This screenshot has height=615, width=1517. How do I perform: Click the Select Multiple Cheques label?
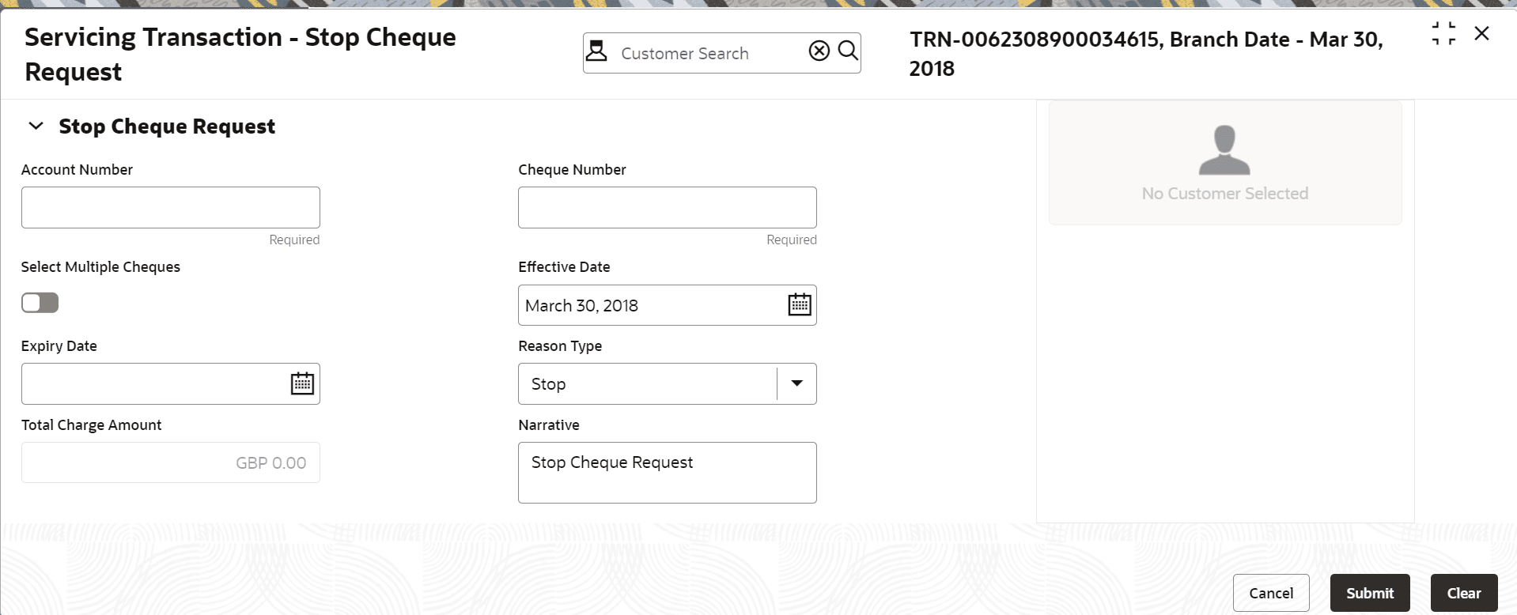[100, 267]
